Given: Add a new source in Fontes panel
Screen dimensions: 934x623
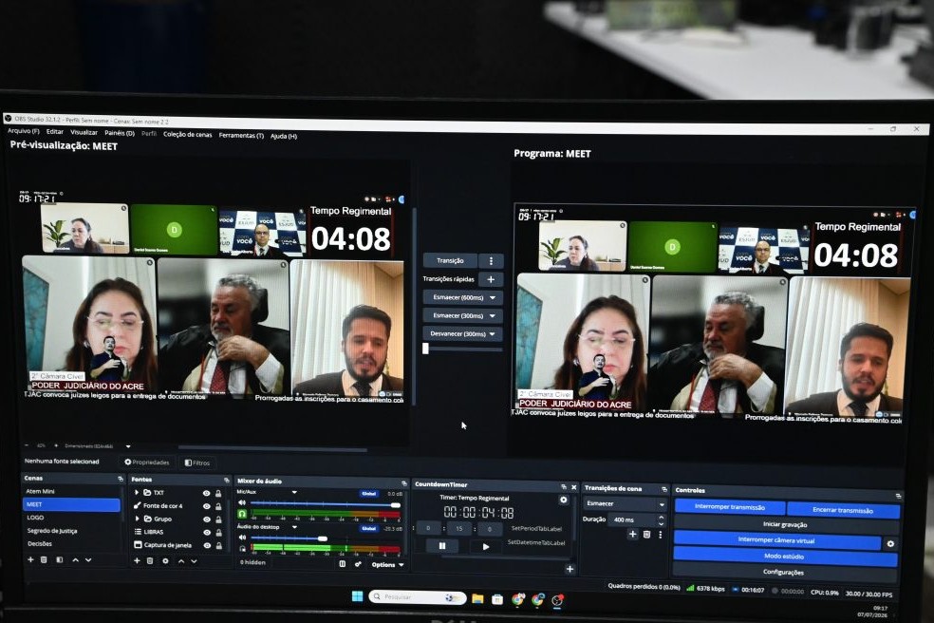Looking at the screenshot, I should click(x=137, y=561).
